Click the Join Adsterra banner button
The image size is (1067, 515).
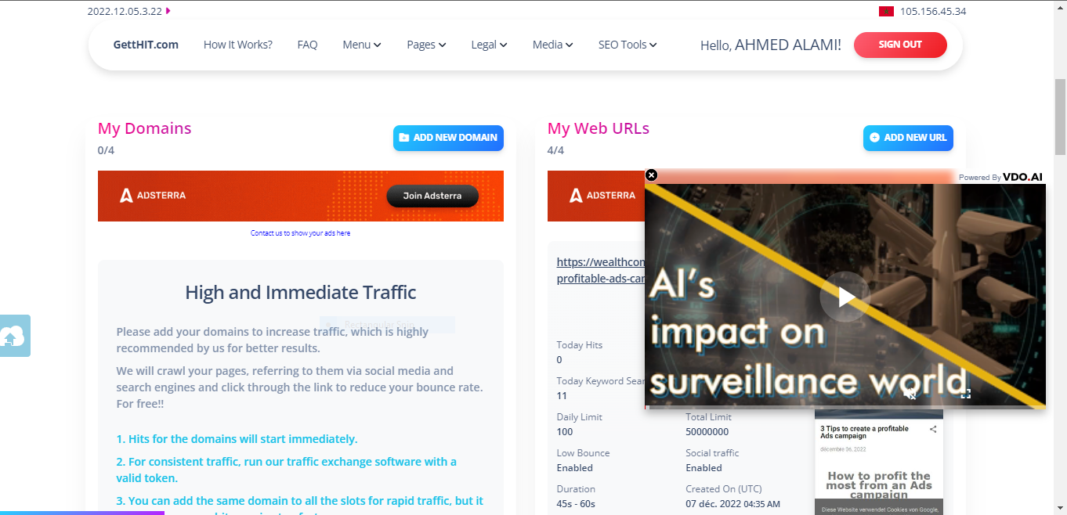(432, 196)
